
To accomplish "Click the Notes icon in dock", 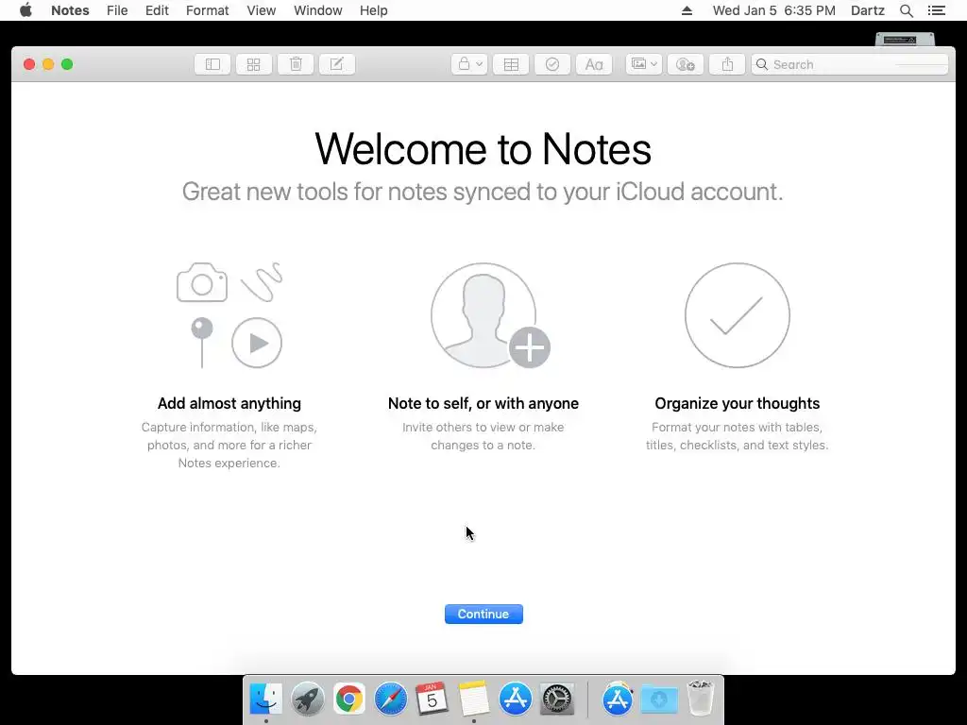I will [x=474, y=700].
